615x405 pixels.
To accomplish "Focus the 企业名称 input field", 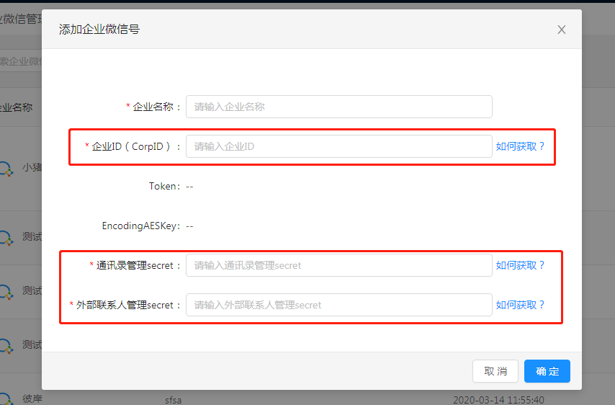I will pyautogui.click(x=339, y=107).
